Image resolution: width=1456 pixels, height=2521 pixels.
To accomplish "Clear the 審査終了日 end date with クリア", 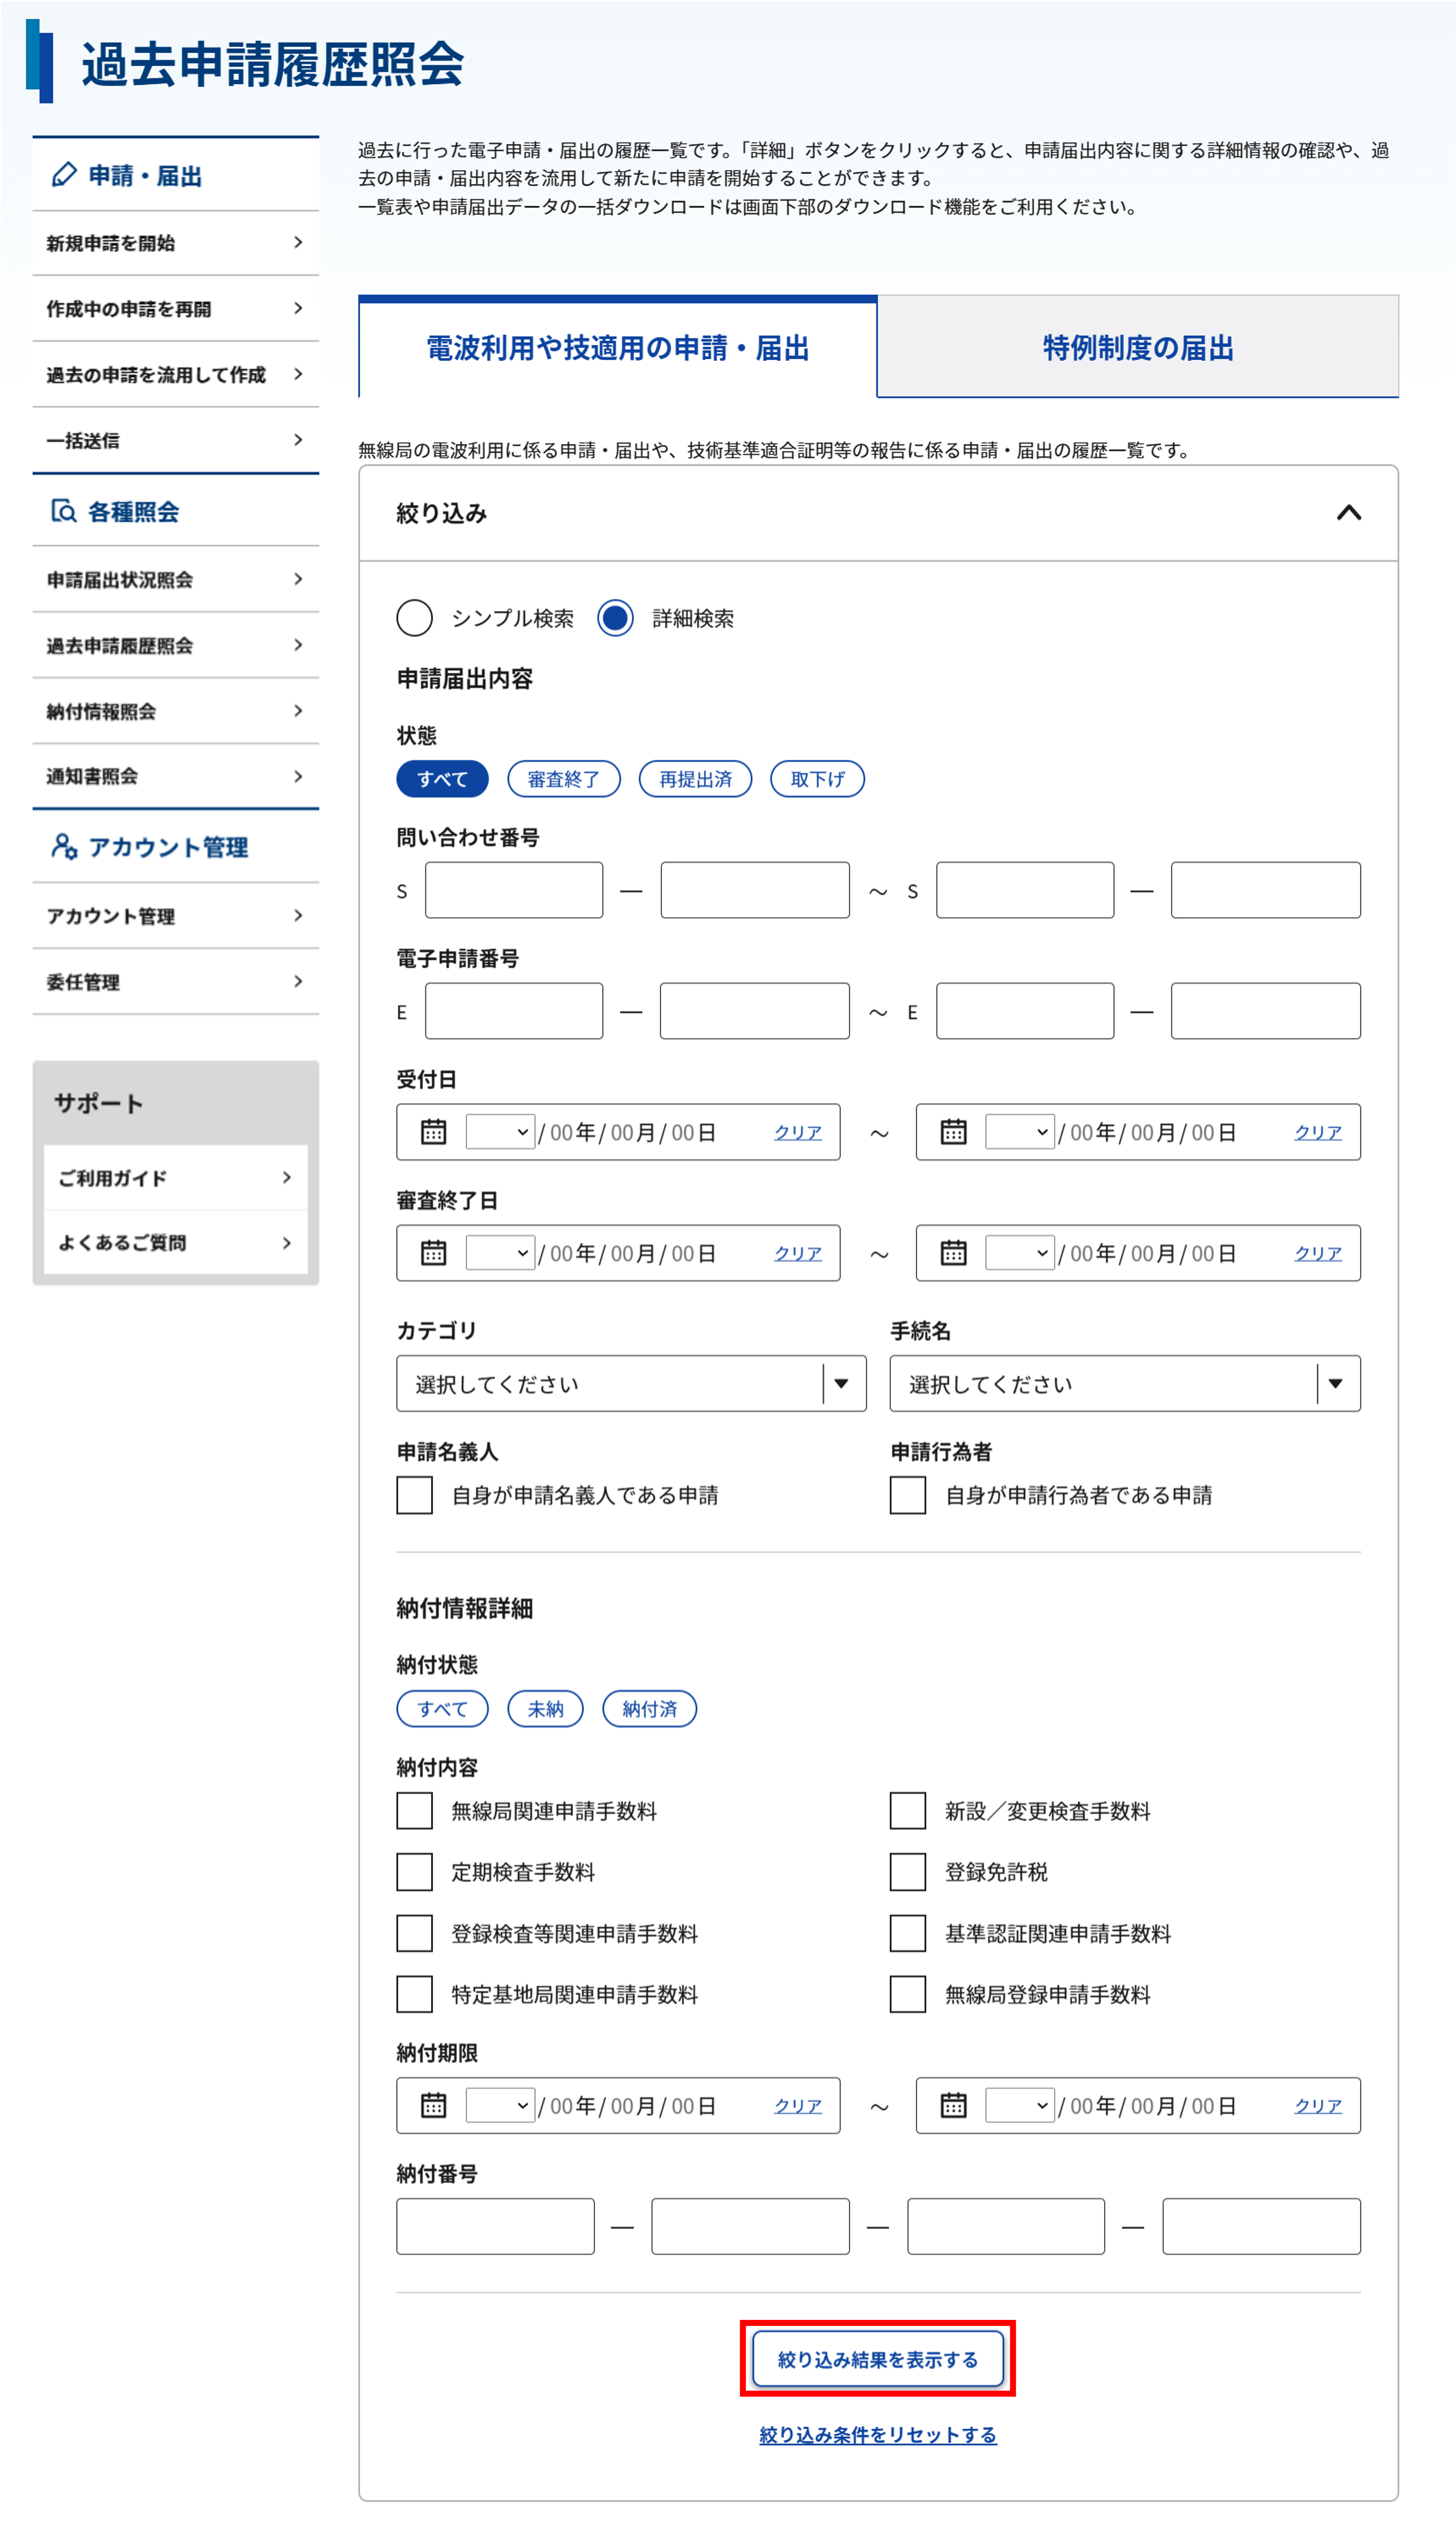I will pos(1317,1253).
